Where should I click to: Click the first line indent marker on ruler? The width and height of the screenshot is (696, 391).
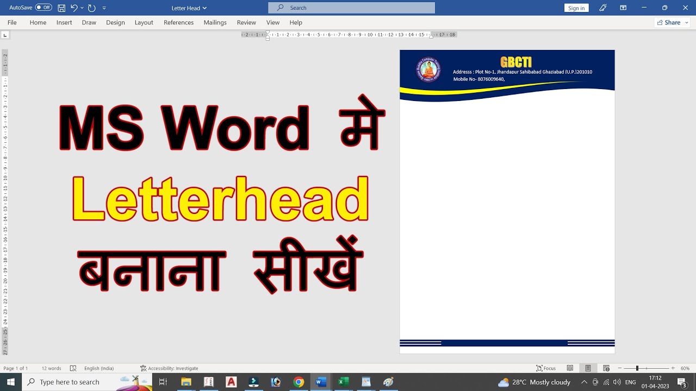[x=267, y=33]
